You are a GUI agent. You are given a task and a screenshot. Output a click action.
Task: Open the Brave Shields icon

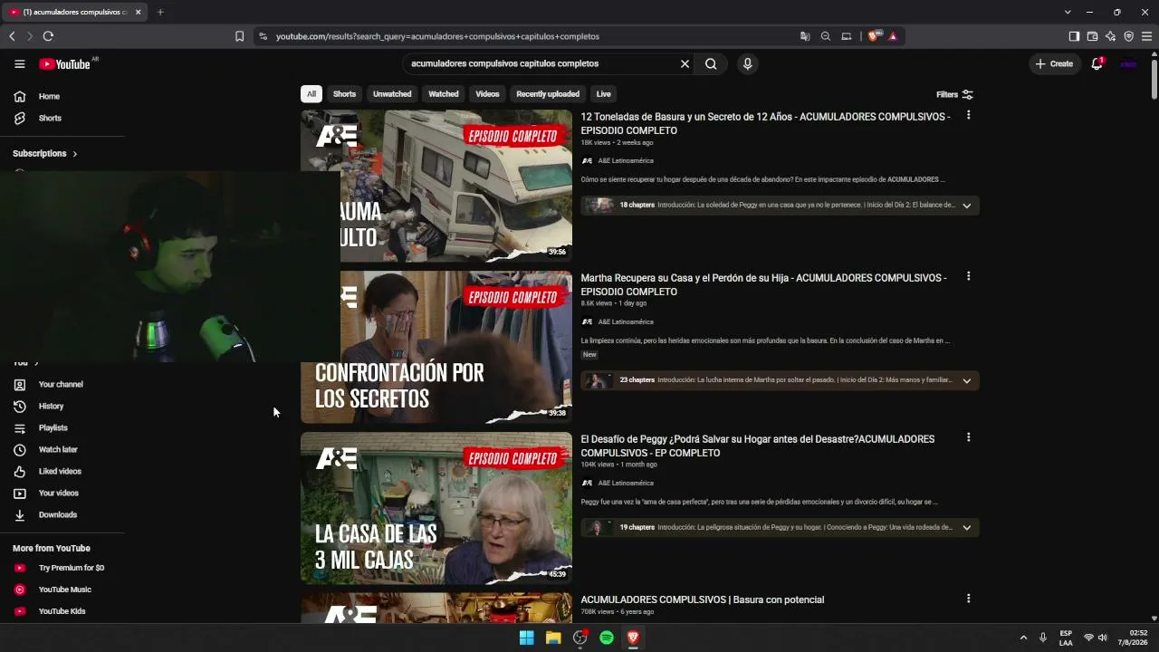coord(874,36)
